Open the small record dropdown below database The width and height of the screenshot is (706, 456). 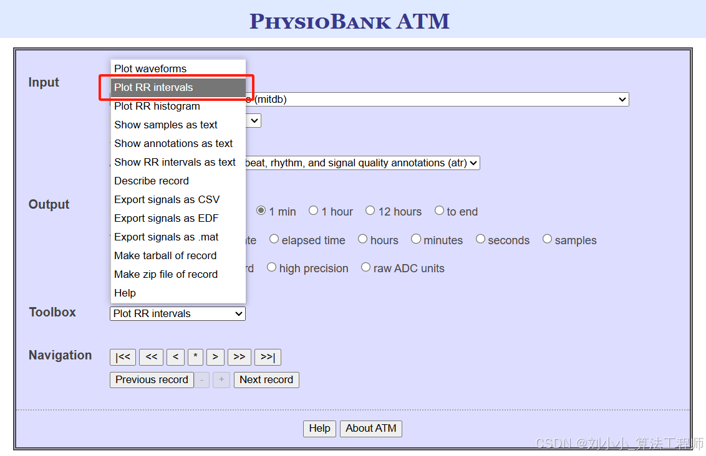(253, 120)
